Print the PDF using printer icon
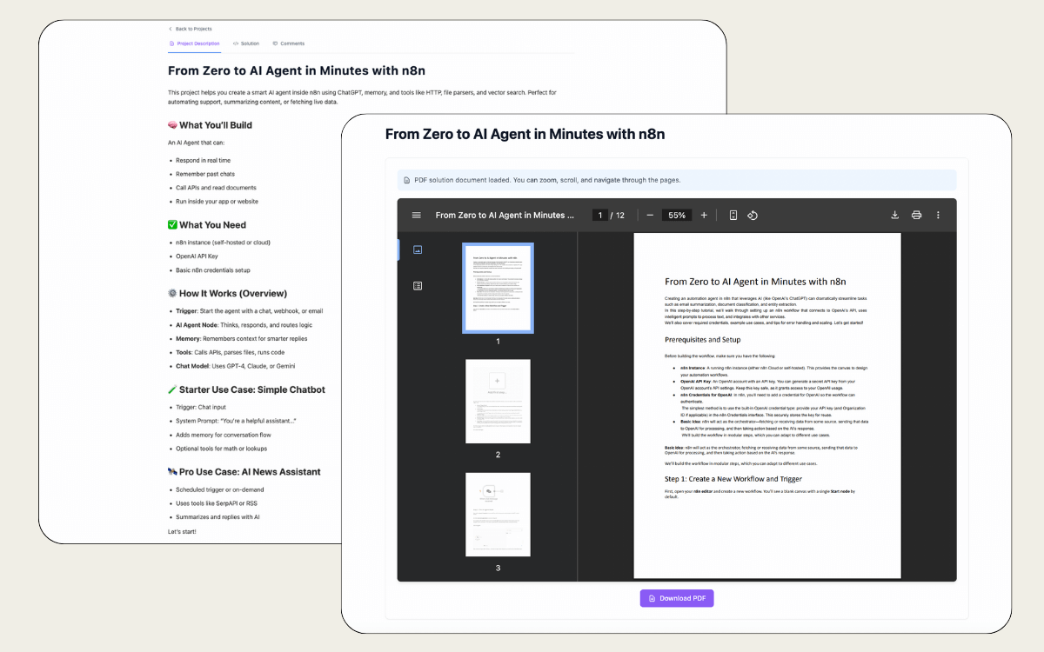This screenshot has height=652, width=1044. point(916,215)
